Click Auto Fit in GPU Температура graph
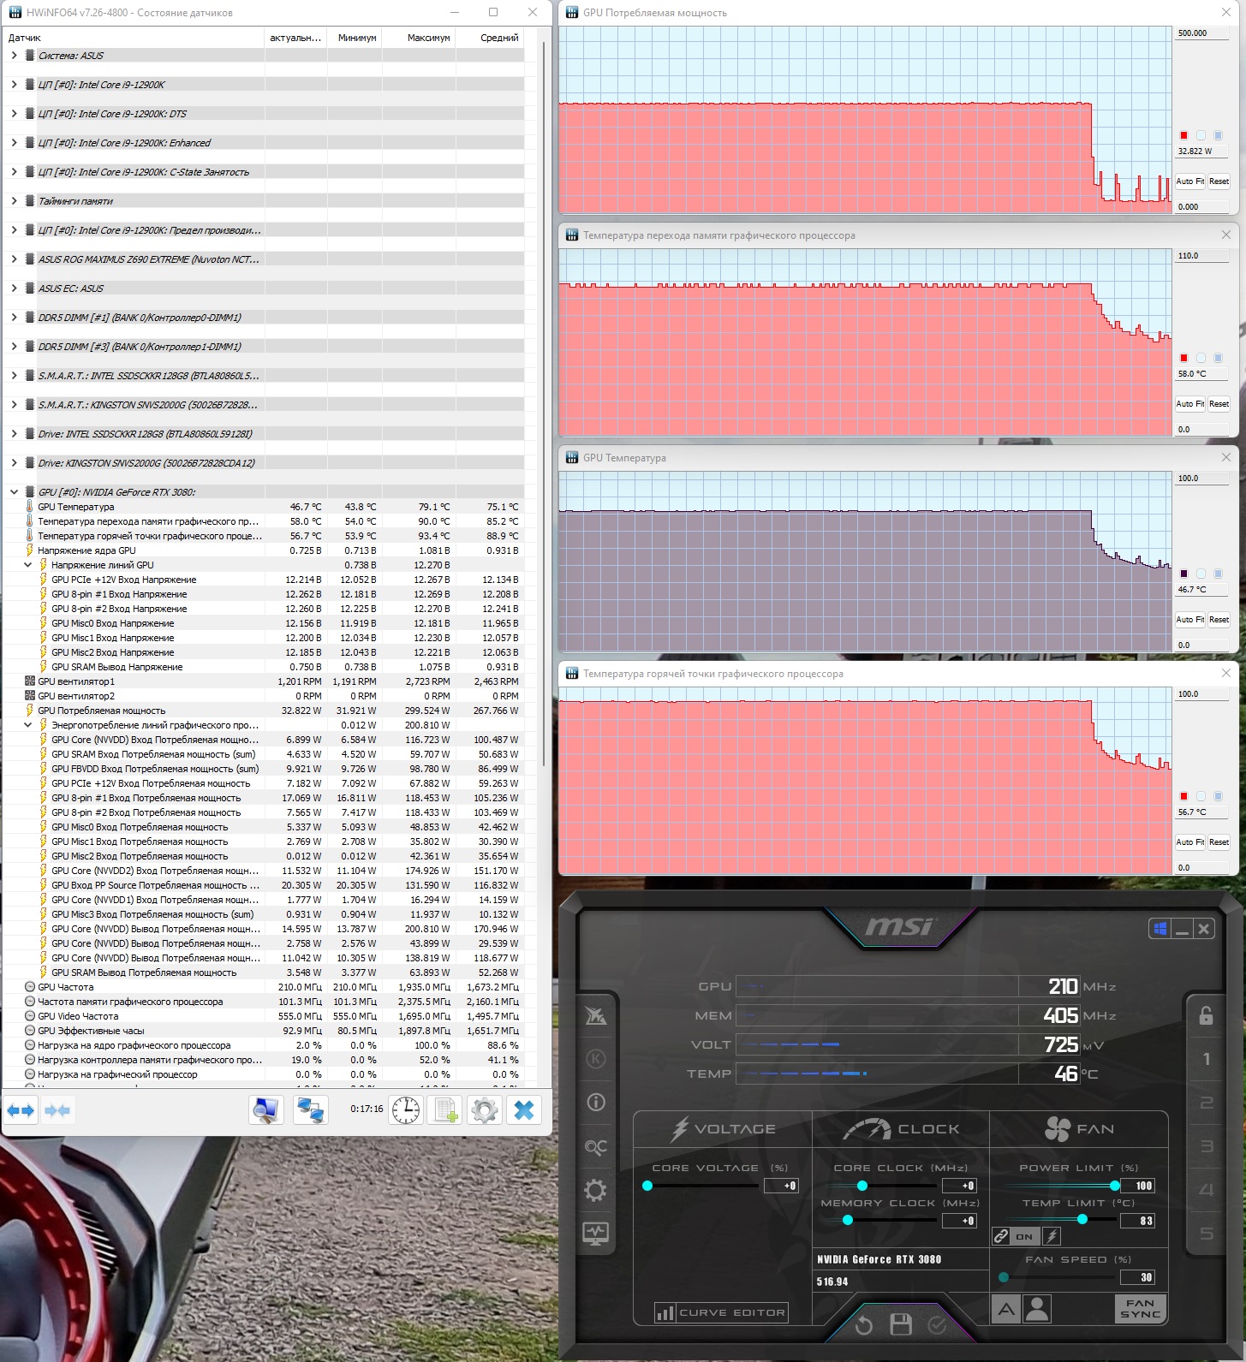1246x1362 pixels. (x=1189, y=620)
